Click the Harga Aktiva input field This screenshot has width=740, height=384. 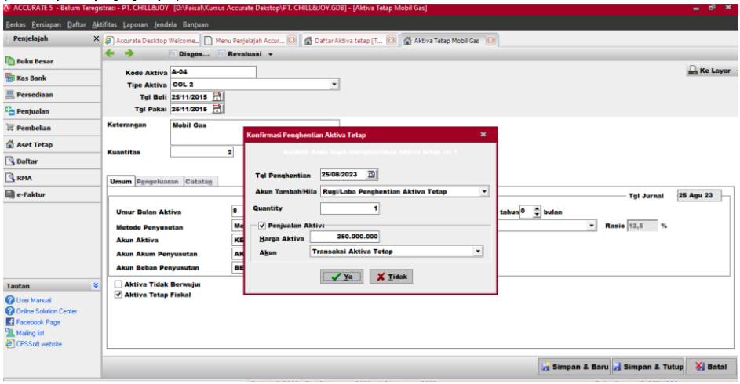346,237
